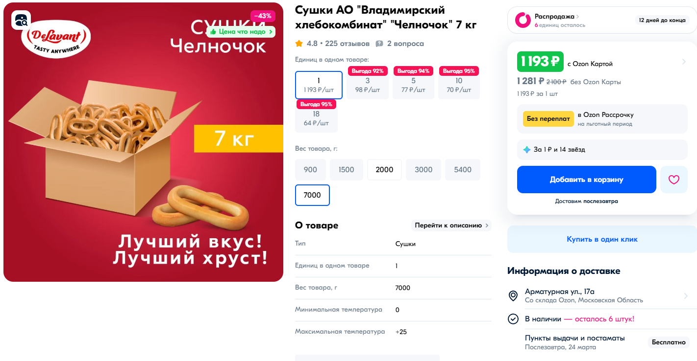Expand Ozon Card price details chevron
Screen dimensions: 697x361
[x=684, y=62]
